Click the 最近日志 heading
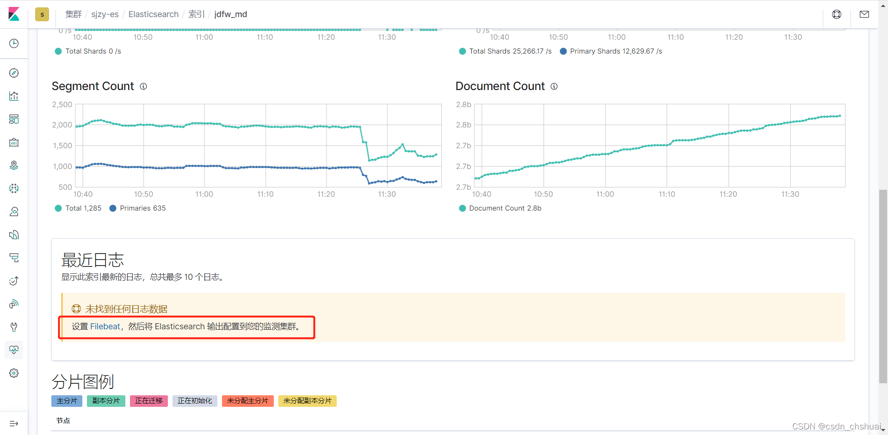The image size is (888, 435). point(92,260)
